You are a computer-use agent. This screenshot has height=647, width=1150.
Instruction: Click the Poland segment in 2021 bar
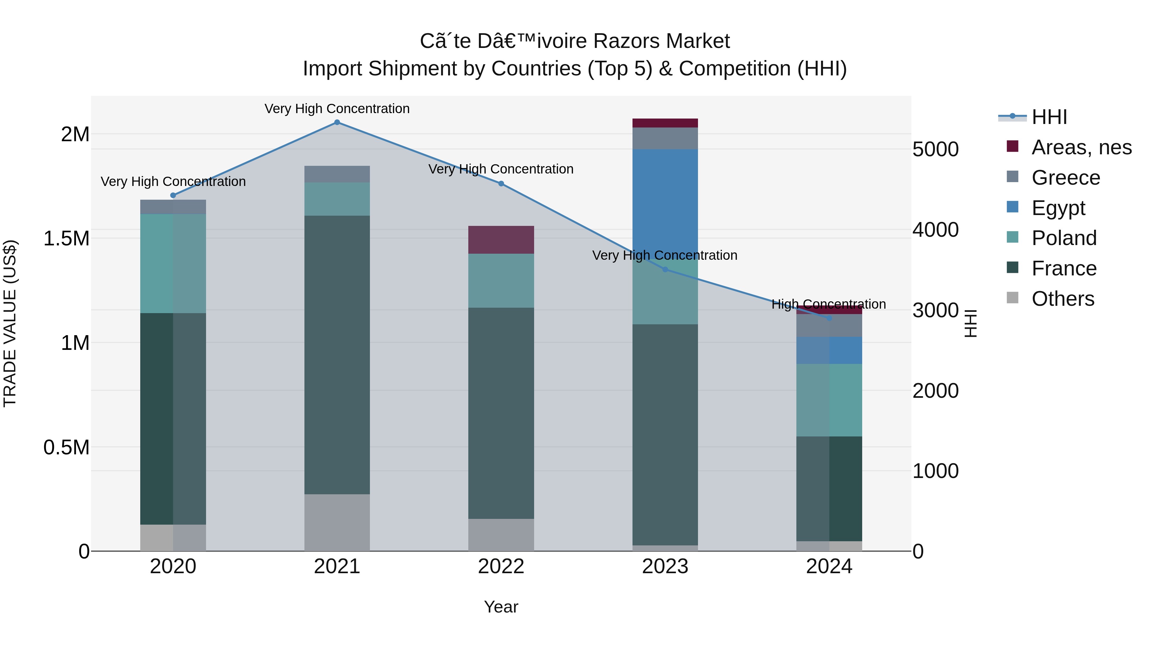[337, 199]
